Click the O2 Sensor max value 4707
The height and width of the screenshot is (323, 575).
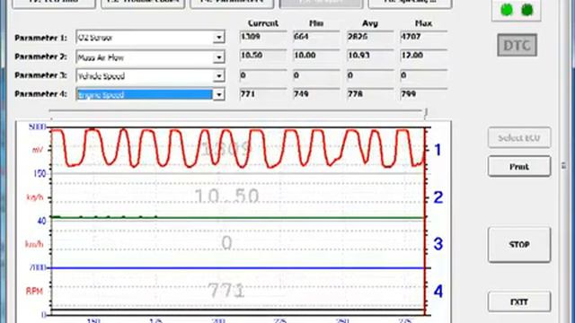(423, 37)
